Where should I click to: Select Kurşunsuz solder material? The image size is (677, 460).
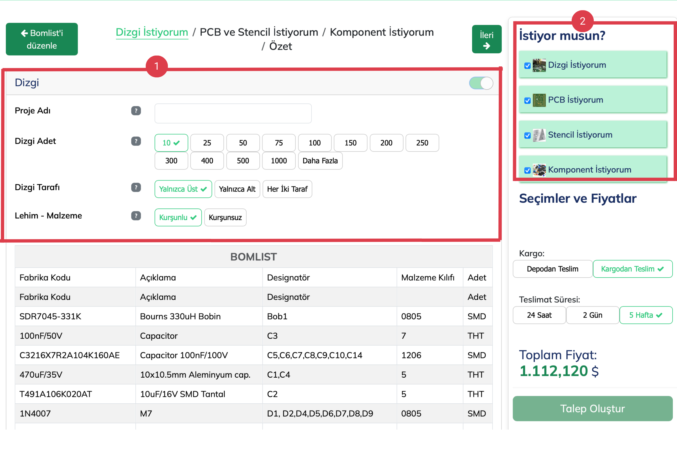point(225,217)
